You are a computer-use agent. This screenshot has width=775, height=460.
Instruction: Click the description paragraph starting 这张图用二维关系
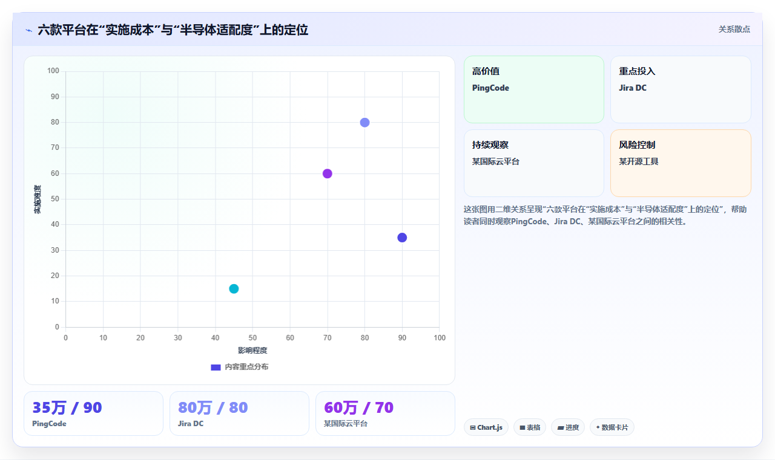point(605,215)
